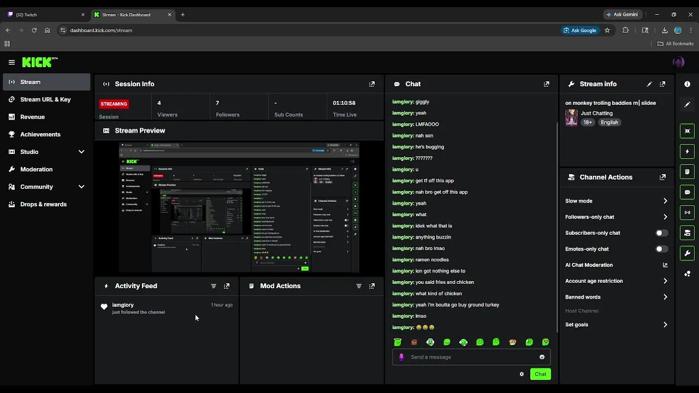The image size is (699, 393).
Task: Click the English language tag
Action: coord(609,123)
